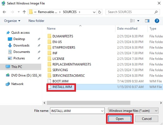Select DVD Drive (D:) in sidebar

click(23, 75)
